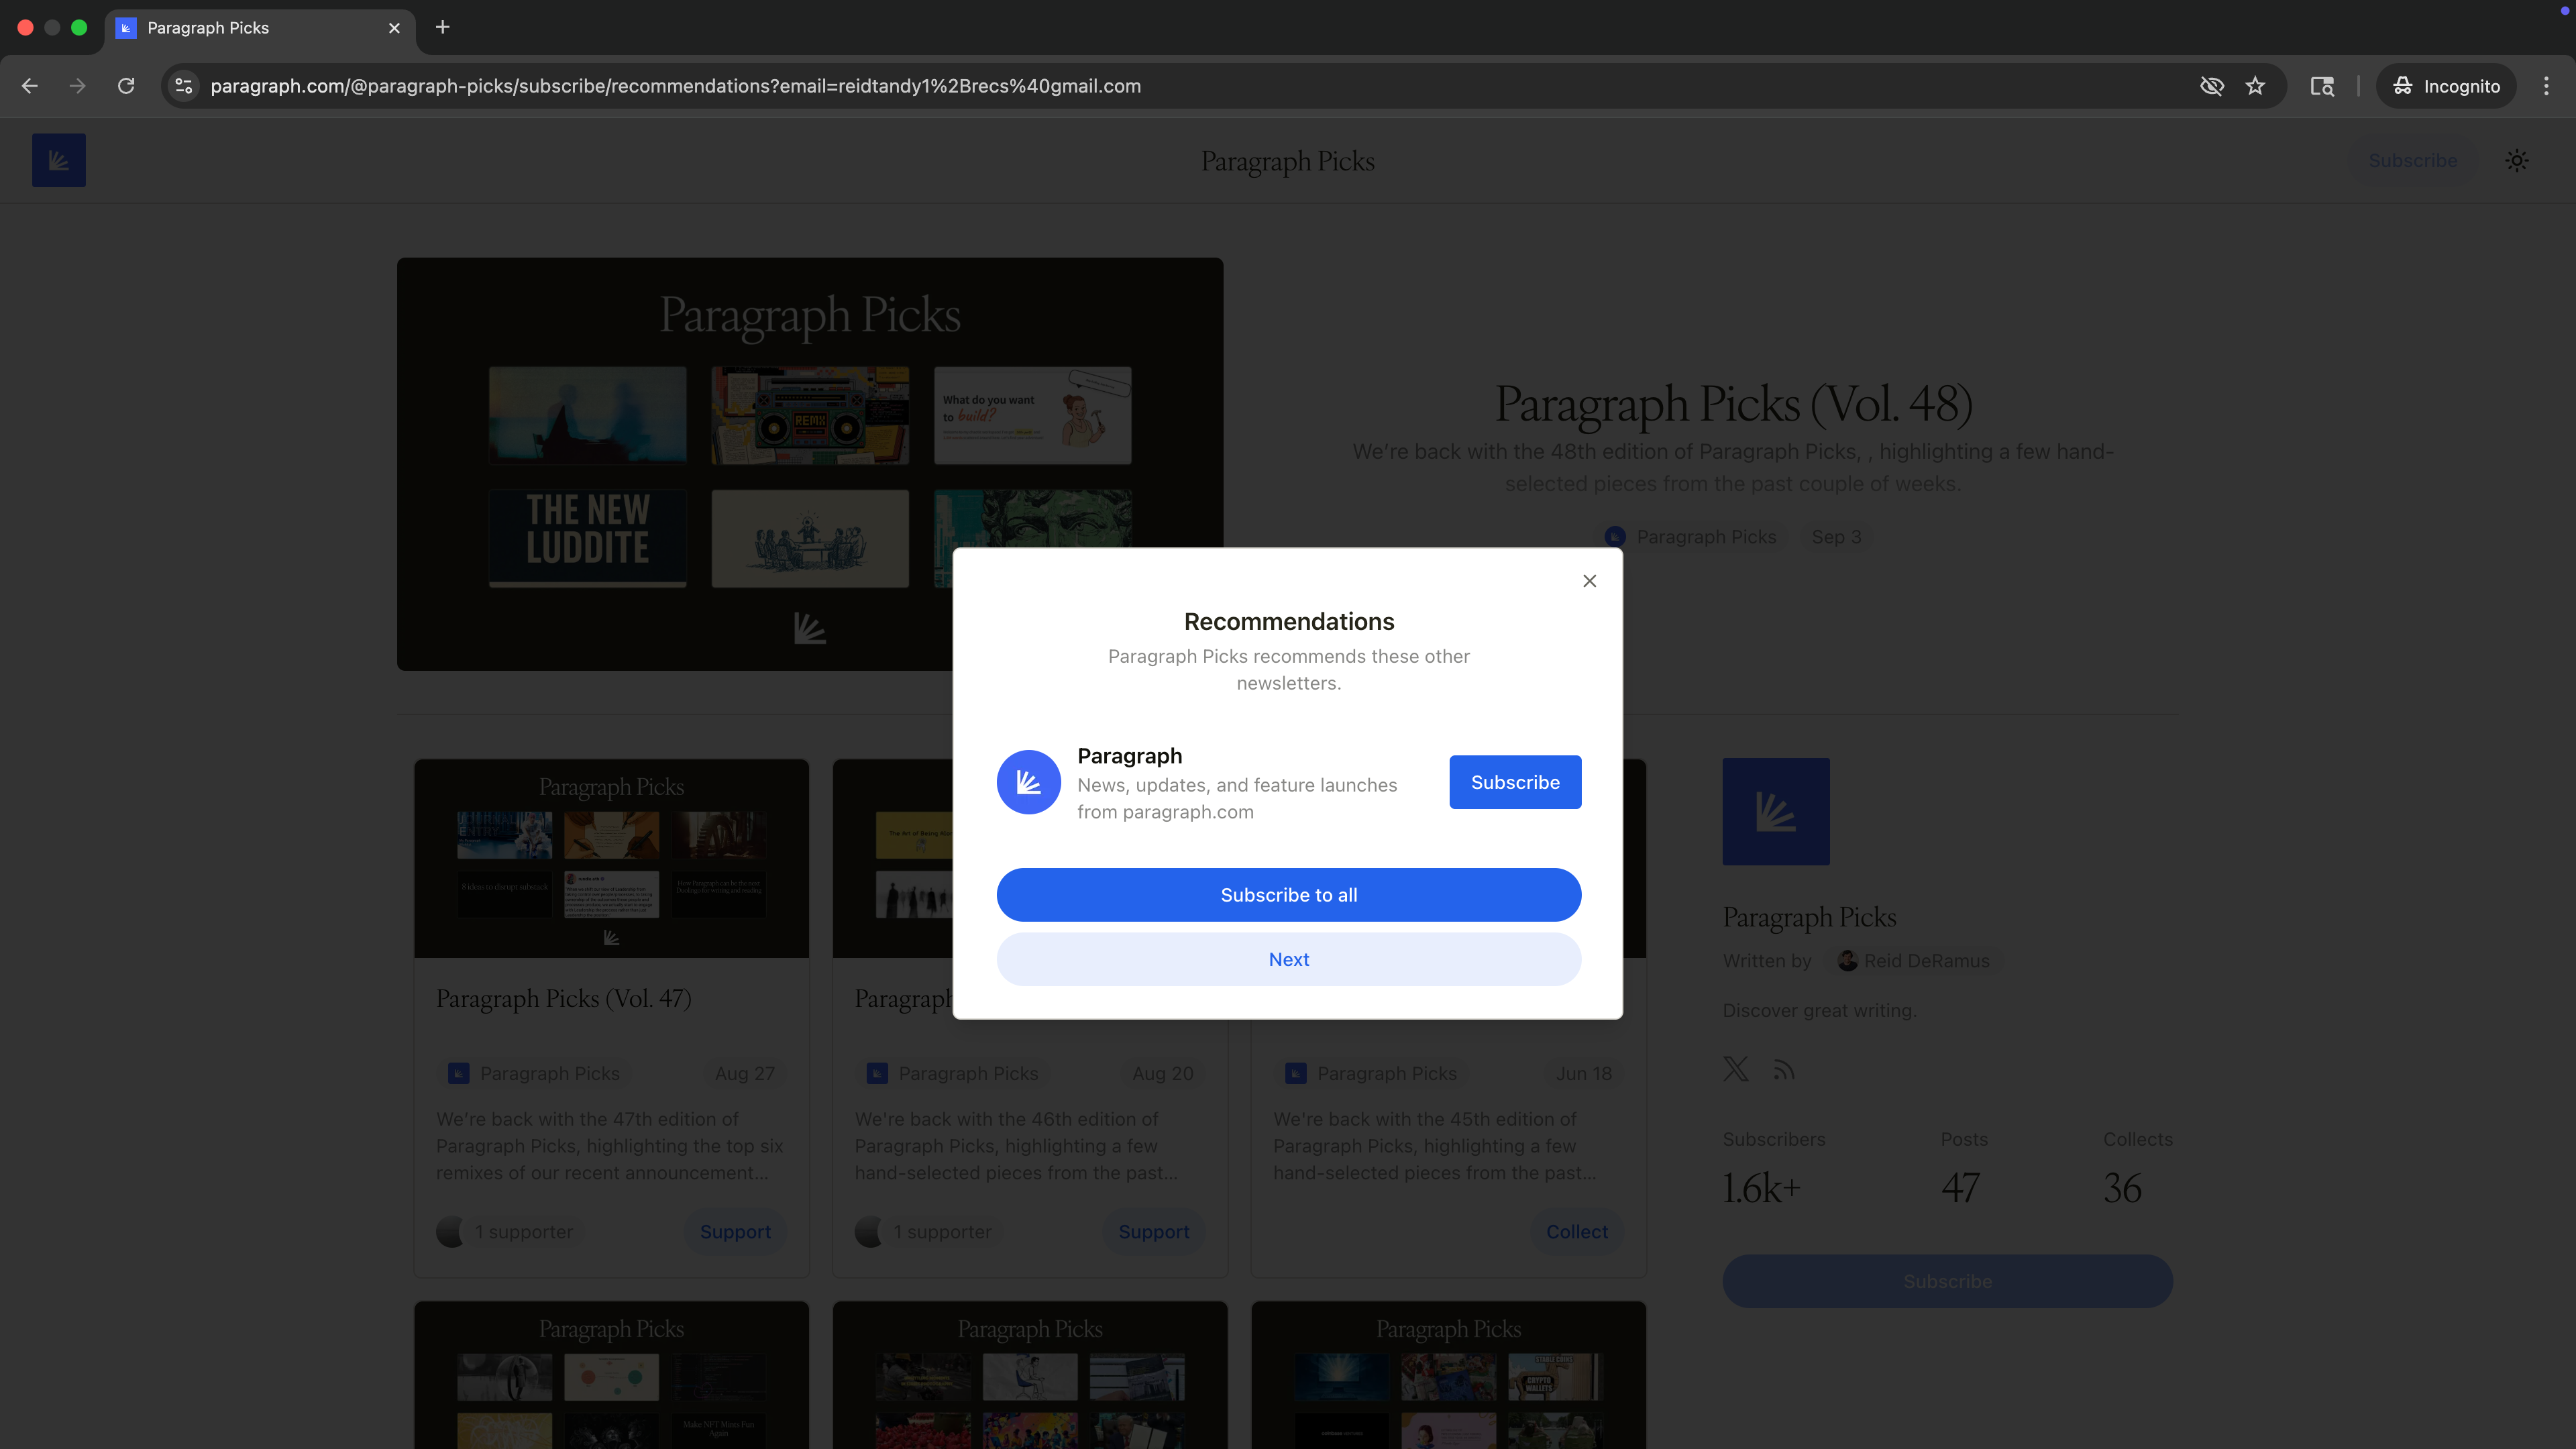Open the RSS feed icon

pos(1783,1070)
